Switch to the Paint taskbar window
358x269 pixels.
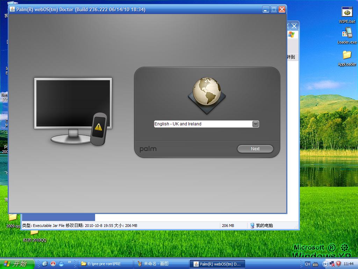point(161,264)
